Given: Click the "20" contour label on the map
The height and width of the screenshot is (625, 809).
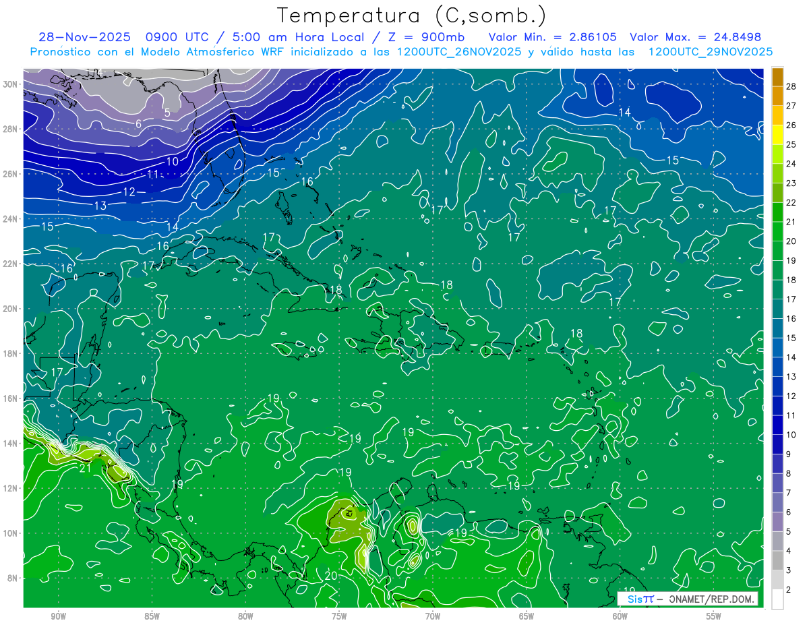Looking at the screenshot, I should click(330, 575).
